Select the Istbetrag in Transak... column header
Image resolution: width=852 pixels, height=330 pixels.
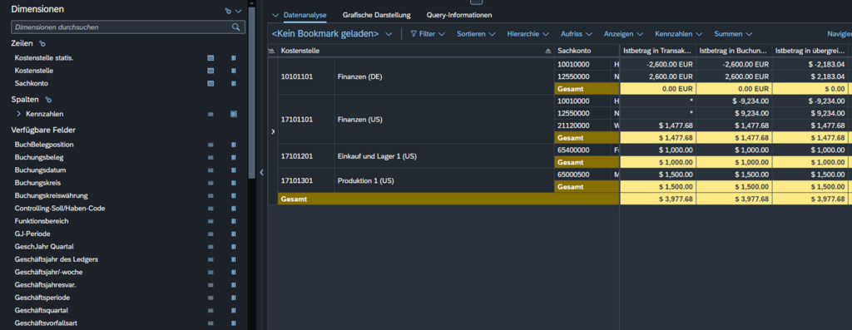tap(658, 51)
